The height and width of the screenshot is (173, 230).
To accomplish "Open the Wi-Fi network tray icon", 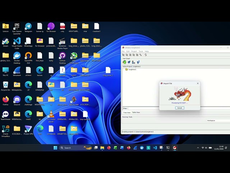I will pos(203,148).
